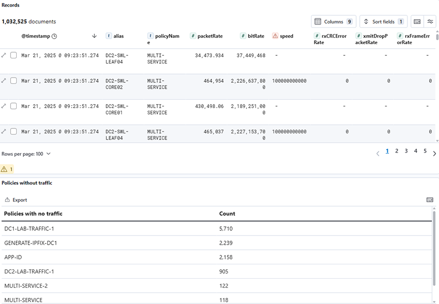Open display settings icon beside keyboard shortcuts
Screen dimensions: 439x304
click(x=430, y=22)
